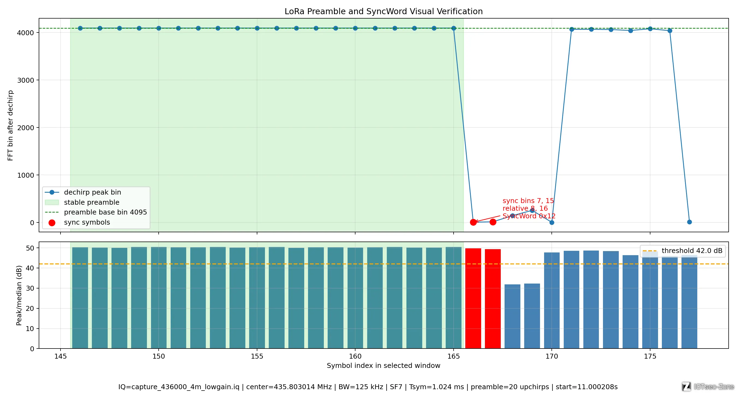Click the SyncWord 0x12 annotation text
This screenshot has width=736, height=393.
tap(529, 216)
